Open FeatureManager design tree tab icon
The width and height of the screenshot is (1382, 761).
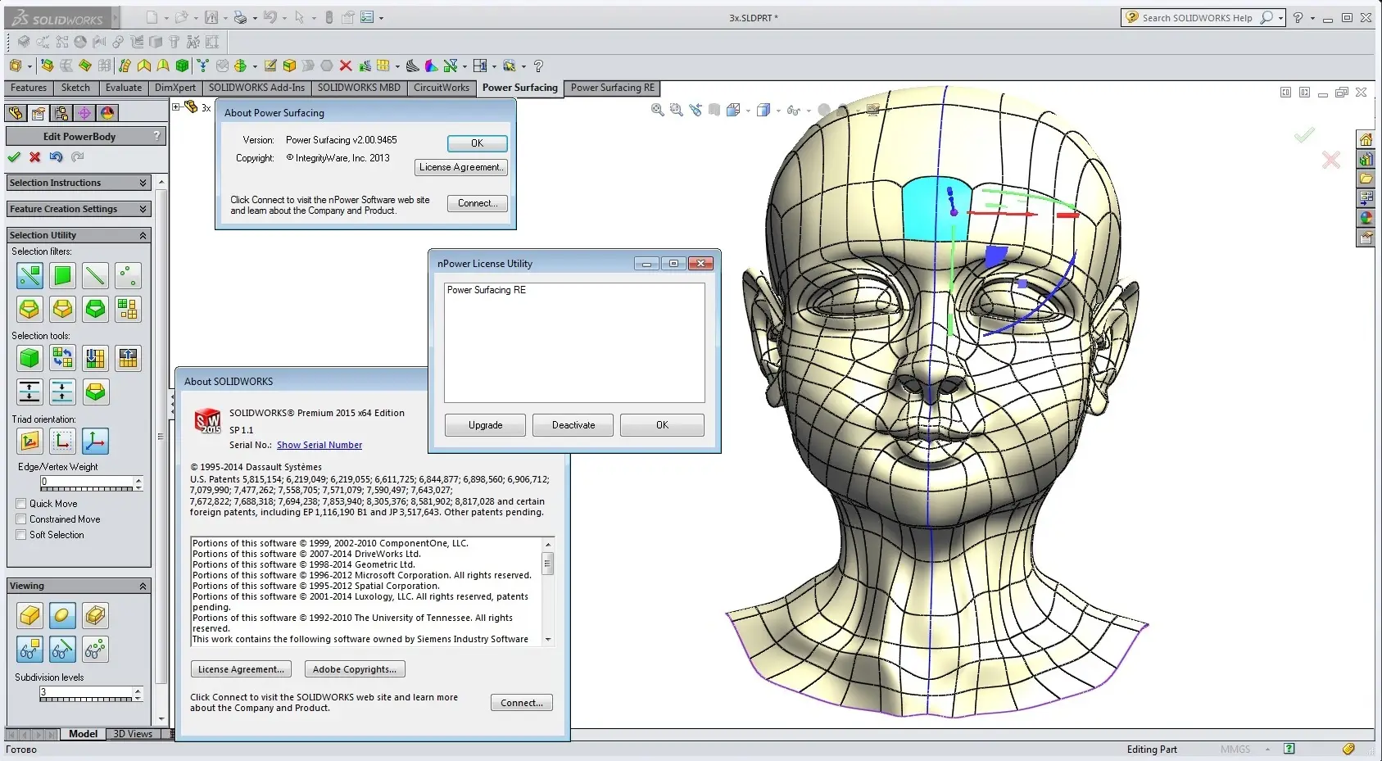pyautogui.click(x=16, y=113)
